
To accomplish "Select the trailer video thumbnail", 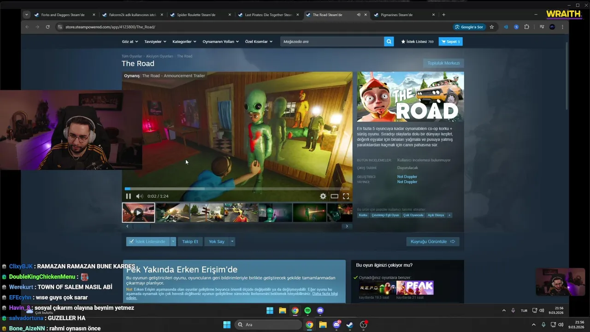I will 138,213.
